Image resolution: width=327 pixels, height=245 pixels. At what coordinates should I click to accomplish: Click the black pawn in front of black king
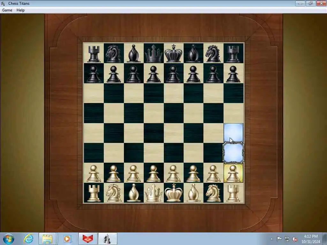click(x=173, y=74)
